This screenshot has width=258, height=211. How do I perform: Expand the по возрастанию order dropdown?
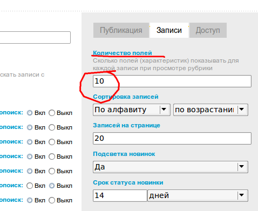[211, 110]
